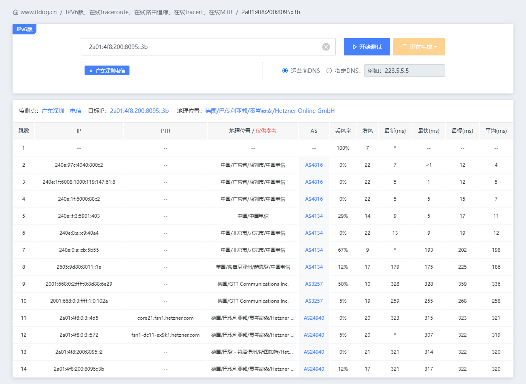Image resolution: width=526 pixels, height=384 pixels.
Task: Open AS4816 link in hop 3 row
Action: click(x=314, y=182)
